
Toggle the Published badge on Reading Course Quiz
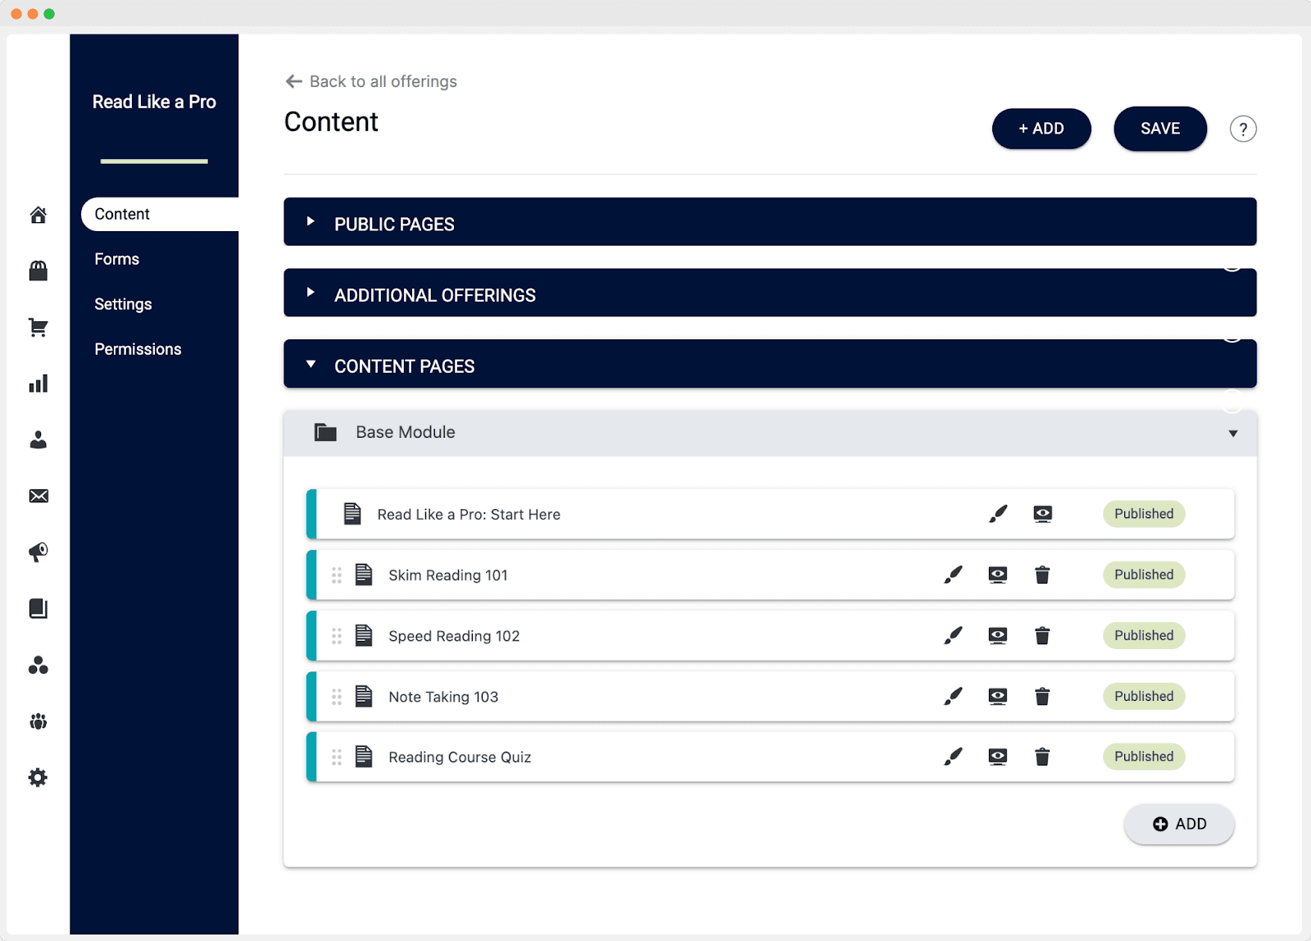tap(1143, 757)
